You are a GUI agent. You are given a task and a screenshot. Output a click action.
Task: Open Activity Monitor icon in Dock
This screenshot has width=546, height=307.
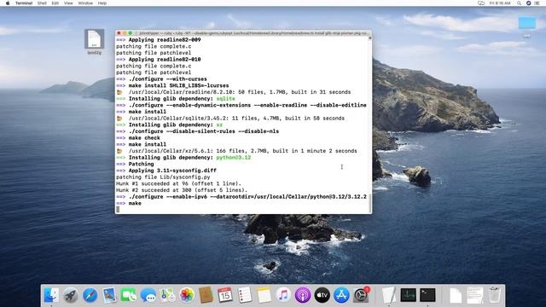click(x=408, y=295)
